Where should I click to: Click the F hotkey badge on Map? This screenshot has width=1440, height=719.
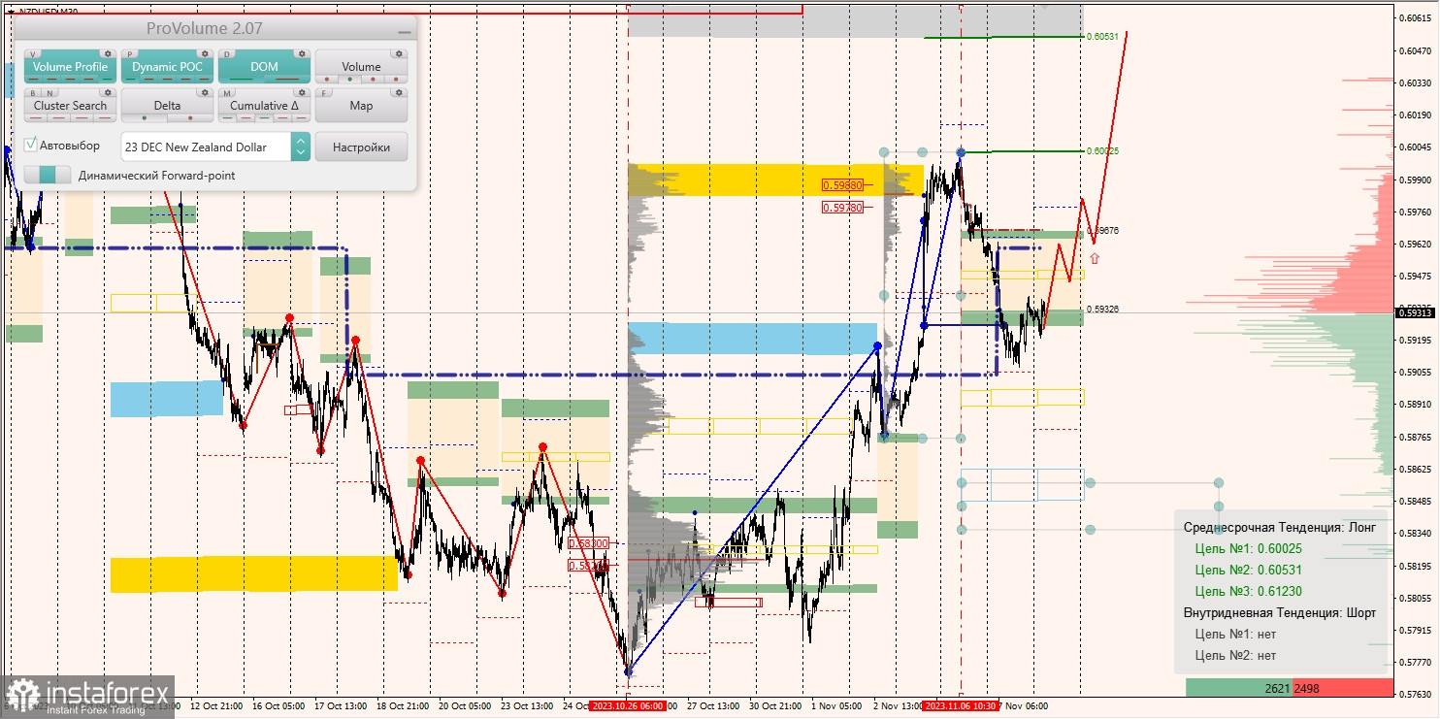(324, 93)
